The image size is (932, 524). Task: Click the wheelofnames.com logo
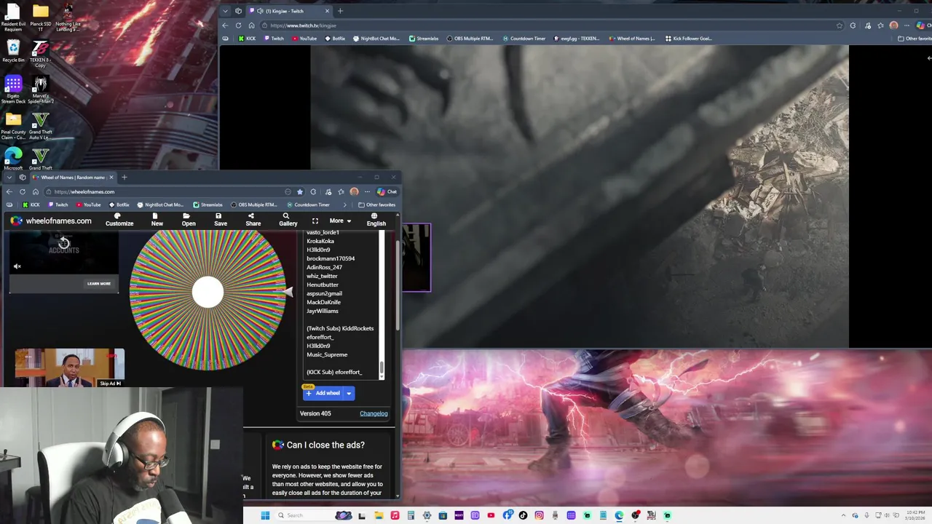pyautogui.click(x=51, y=221)
